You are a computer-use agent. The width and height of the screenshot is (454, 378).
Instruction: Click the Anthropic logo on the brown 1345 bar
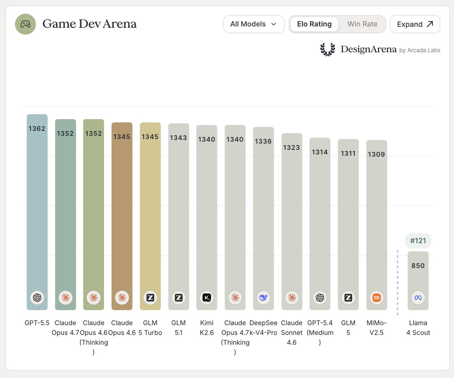click(122, 298)
